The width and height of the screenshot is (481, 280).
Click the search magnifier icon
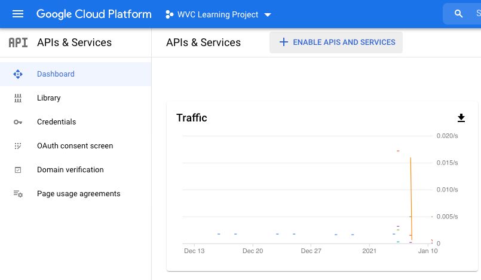(458, 14)
